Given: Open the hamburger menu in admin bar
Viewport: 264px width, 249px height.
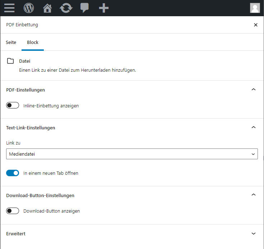Looking at the screenshot, I should coord(9,8).
